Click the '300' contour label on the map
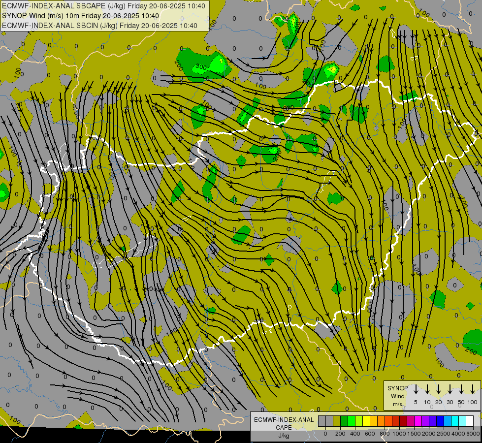Viewport: 482px width, 443px height. pyautogui.click(x=201, y=67)
